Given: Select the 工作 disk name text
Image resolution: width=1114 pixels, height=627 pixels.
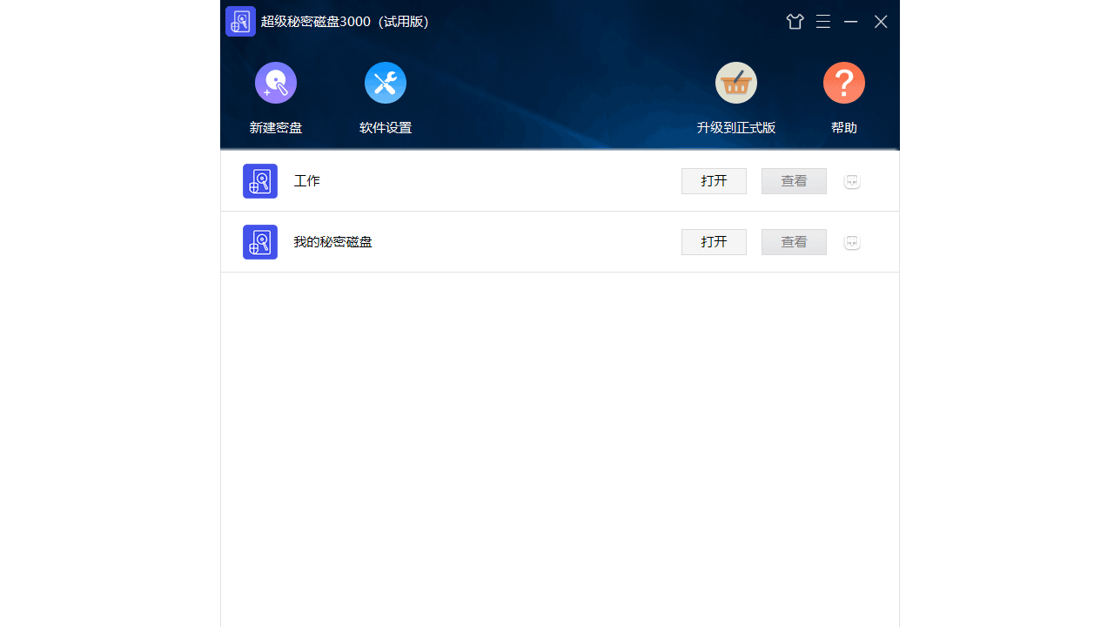Looking at the screenshot, I should pyautogui.click(x=307, y=181).
